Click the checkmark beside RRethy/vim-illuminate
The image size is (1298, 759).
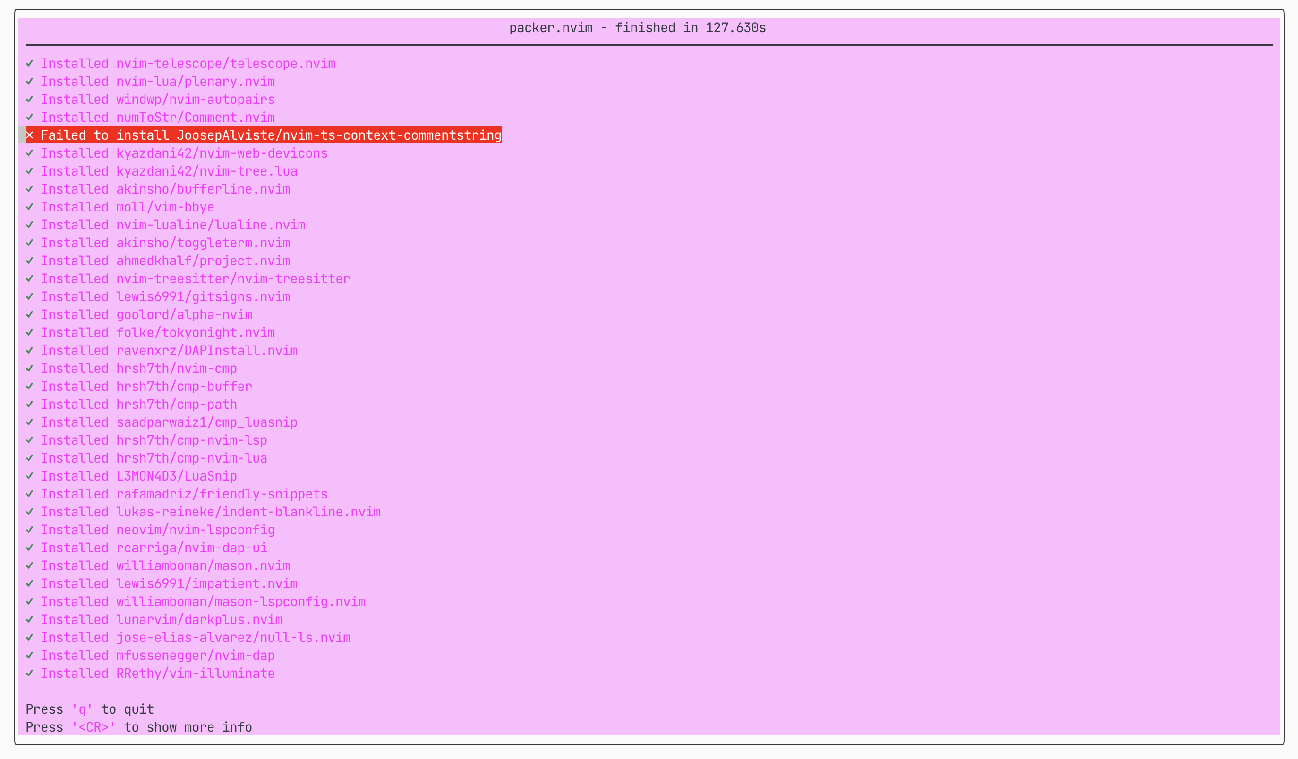30,673
